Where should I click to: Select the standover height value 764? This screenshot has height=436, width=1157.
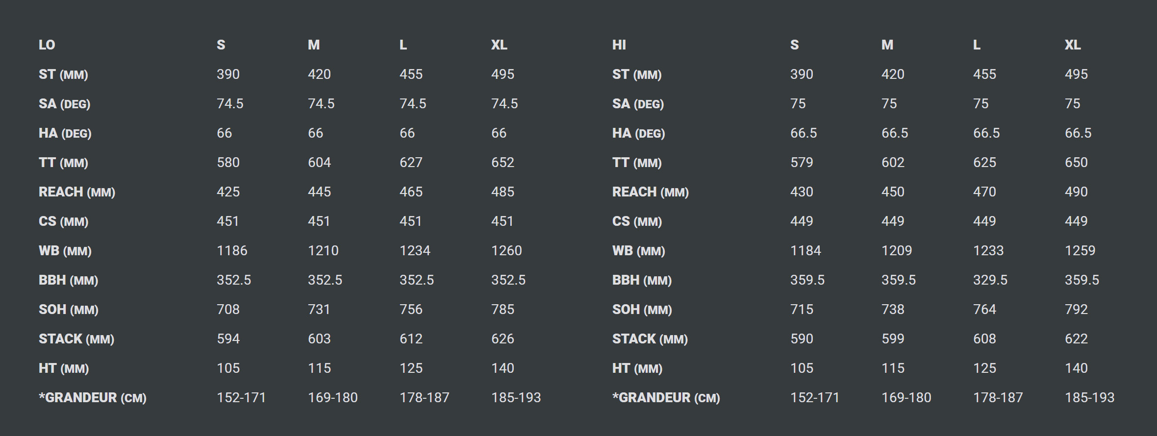click(984, 310)
